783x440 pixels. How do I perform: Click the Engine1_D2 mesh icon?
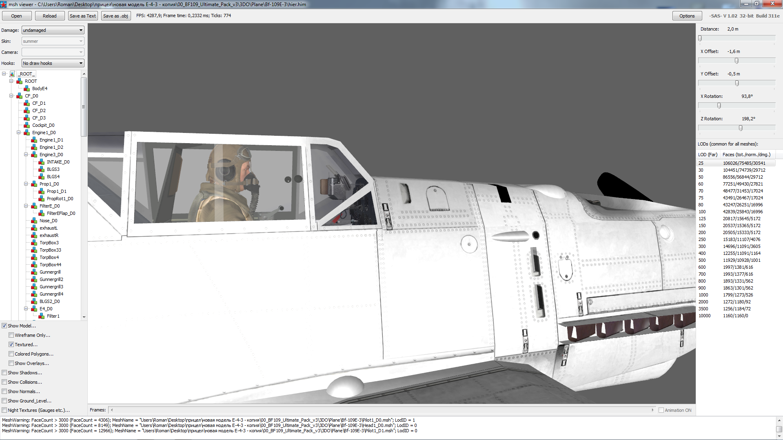click(x=34, y=147)
